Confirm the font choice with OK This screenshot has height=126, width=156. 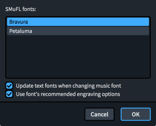point(136,114)
